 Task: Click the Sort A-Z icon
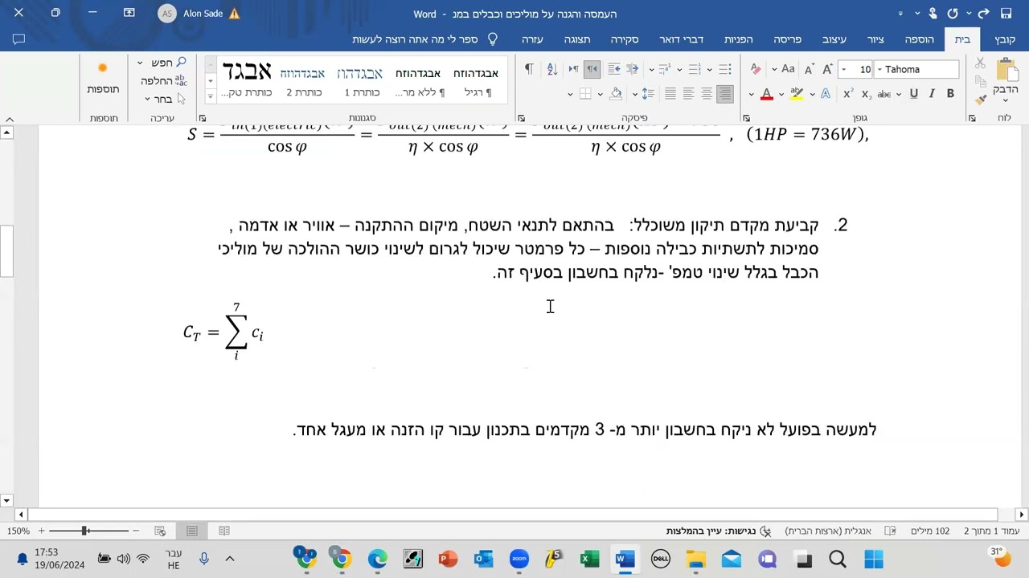(x=551, y=69)
